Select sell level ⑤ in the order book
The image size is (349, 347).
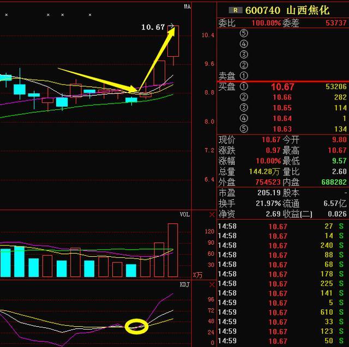(x=244, y=33)
